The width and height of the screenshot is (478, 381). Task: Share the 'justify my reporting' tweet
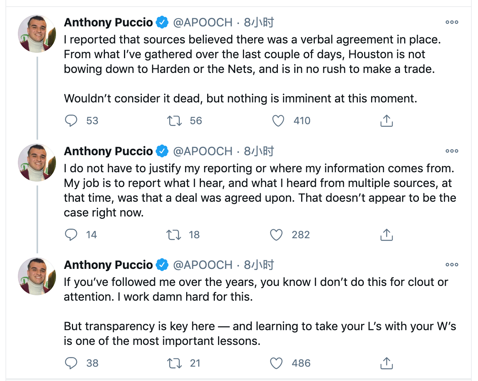(x=386, y=235)
